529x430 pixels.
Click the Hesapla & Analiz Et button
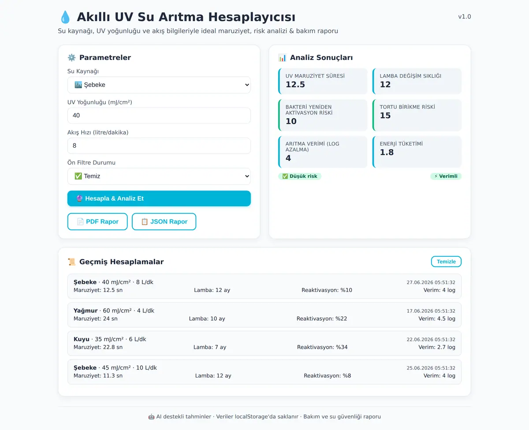click(x=159, y=198)
